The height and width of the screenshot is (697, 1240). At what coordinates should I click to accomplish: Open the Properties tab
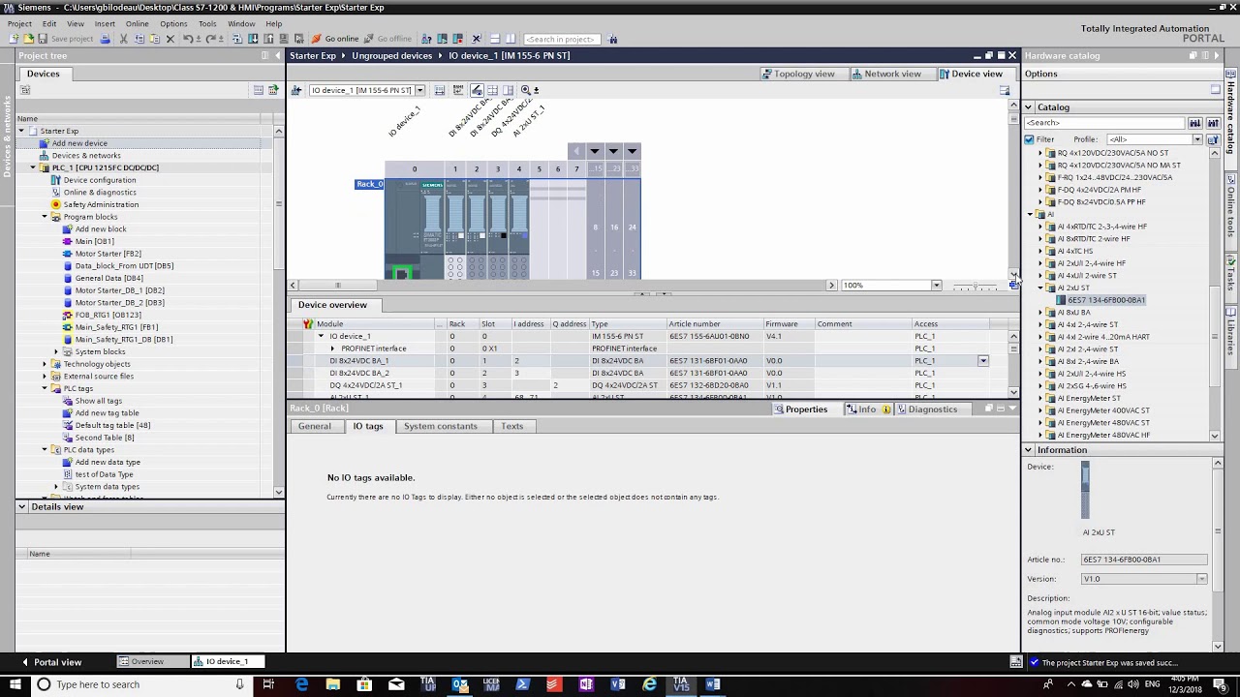799,409
